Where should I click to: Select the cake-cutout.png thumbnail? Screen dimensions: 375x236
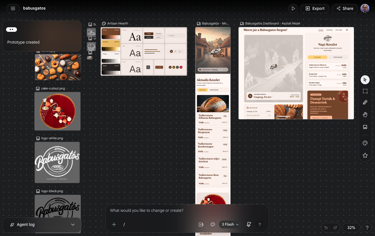57,111
